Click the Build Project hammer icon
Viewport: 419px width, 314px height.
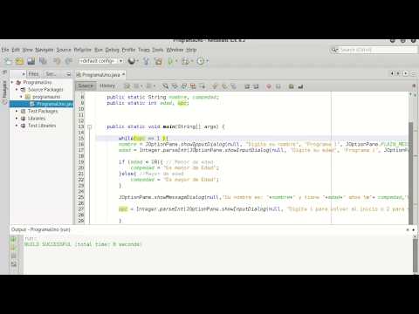click(x=147, y=61)
